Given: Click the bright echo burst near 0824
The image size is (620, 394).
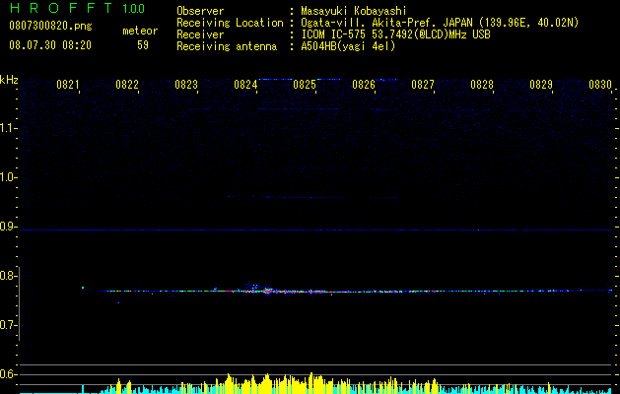Looking at the screenshot, I should tap(267, 291).
